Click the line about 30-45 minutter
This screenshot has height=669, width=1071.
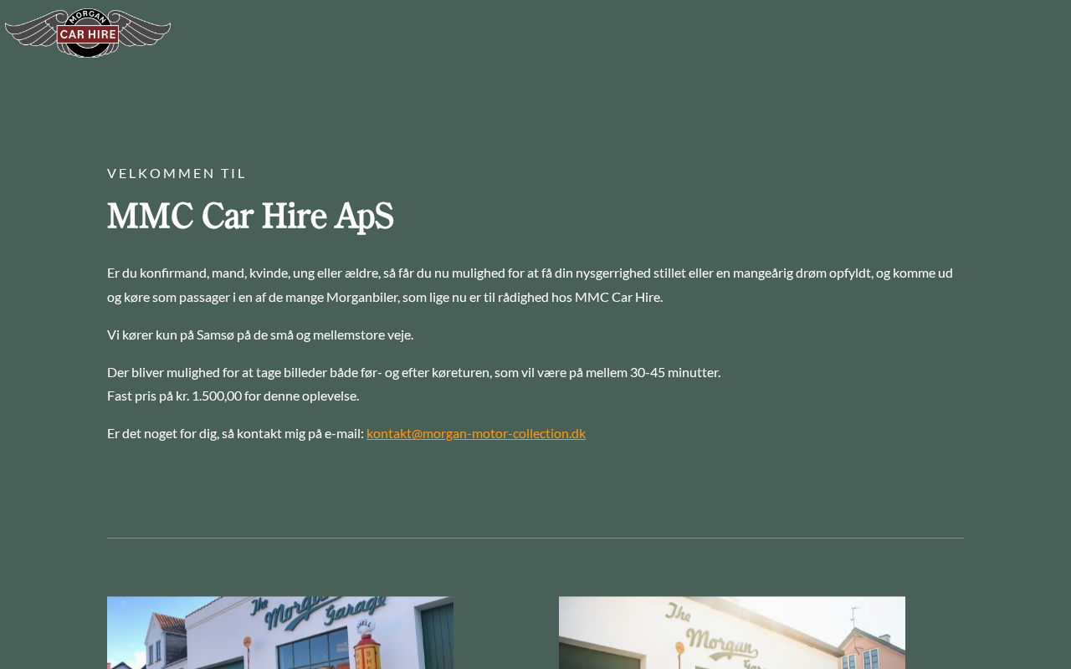point(413,372)
